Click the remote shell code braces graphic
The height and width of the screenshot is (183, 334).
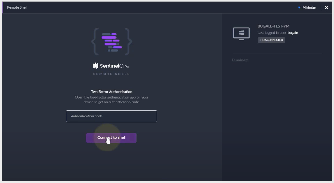pos(112,41)
